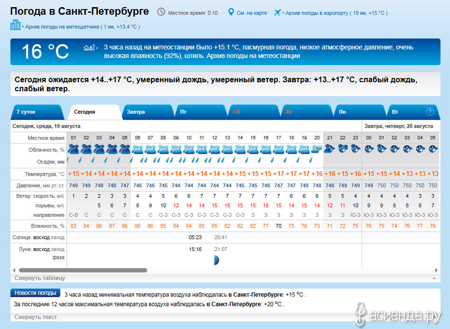Click the Облачность, % row label

[x=47, y=150]
